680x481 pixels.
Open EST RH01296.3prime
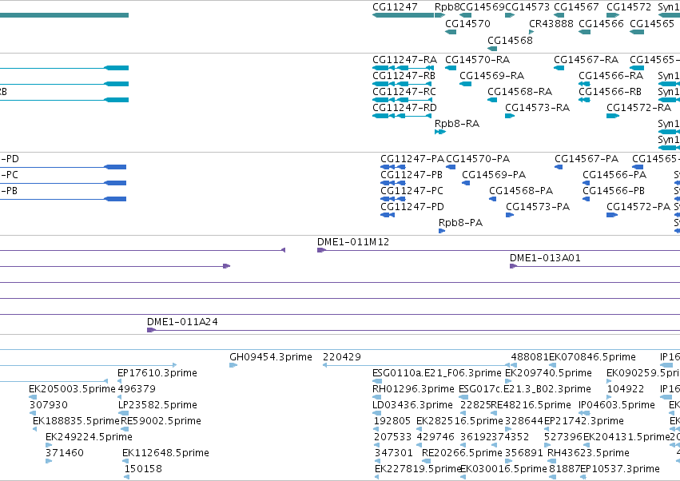(413, 389)
